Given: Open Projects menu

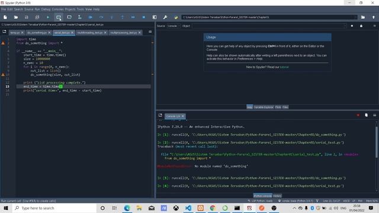Looking at the screenshot, I should tap(70, 9).
